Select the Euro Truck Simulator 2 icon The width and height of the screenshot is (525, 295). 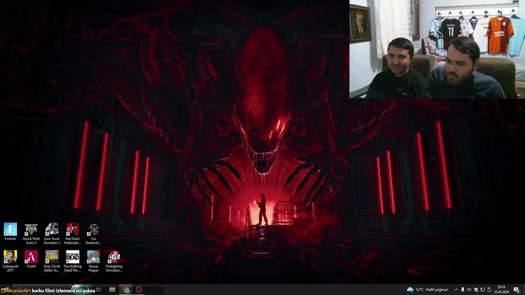(52, 234)
